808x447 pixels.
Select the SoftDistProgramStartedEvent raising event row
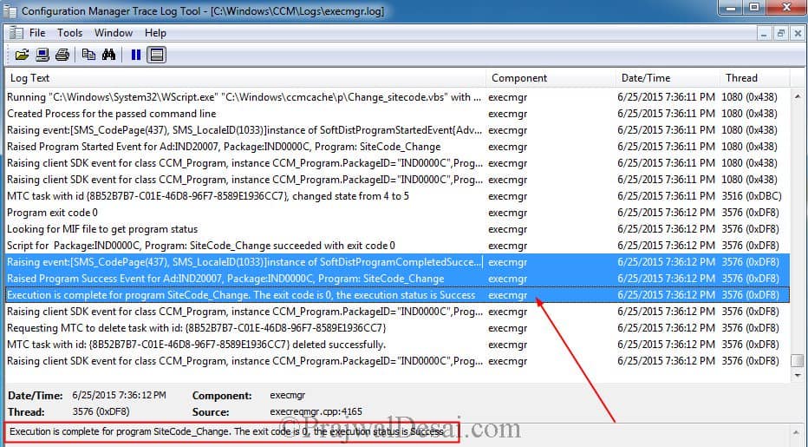click(x=397, y=130)
